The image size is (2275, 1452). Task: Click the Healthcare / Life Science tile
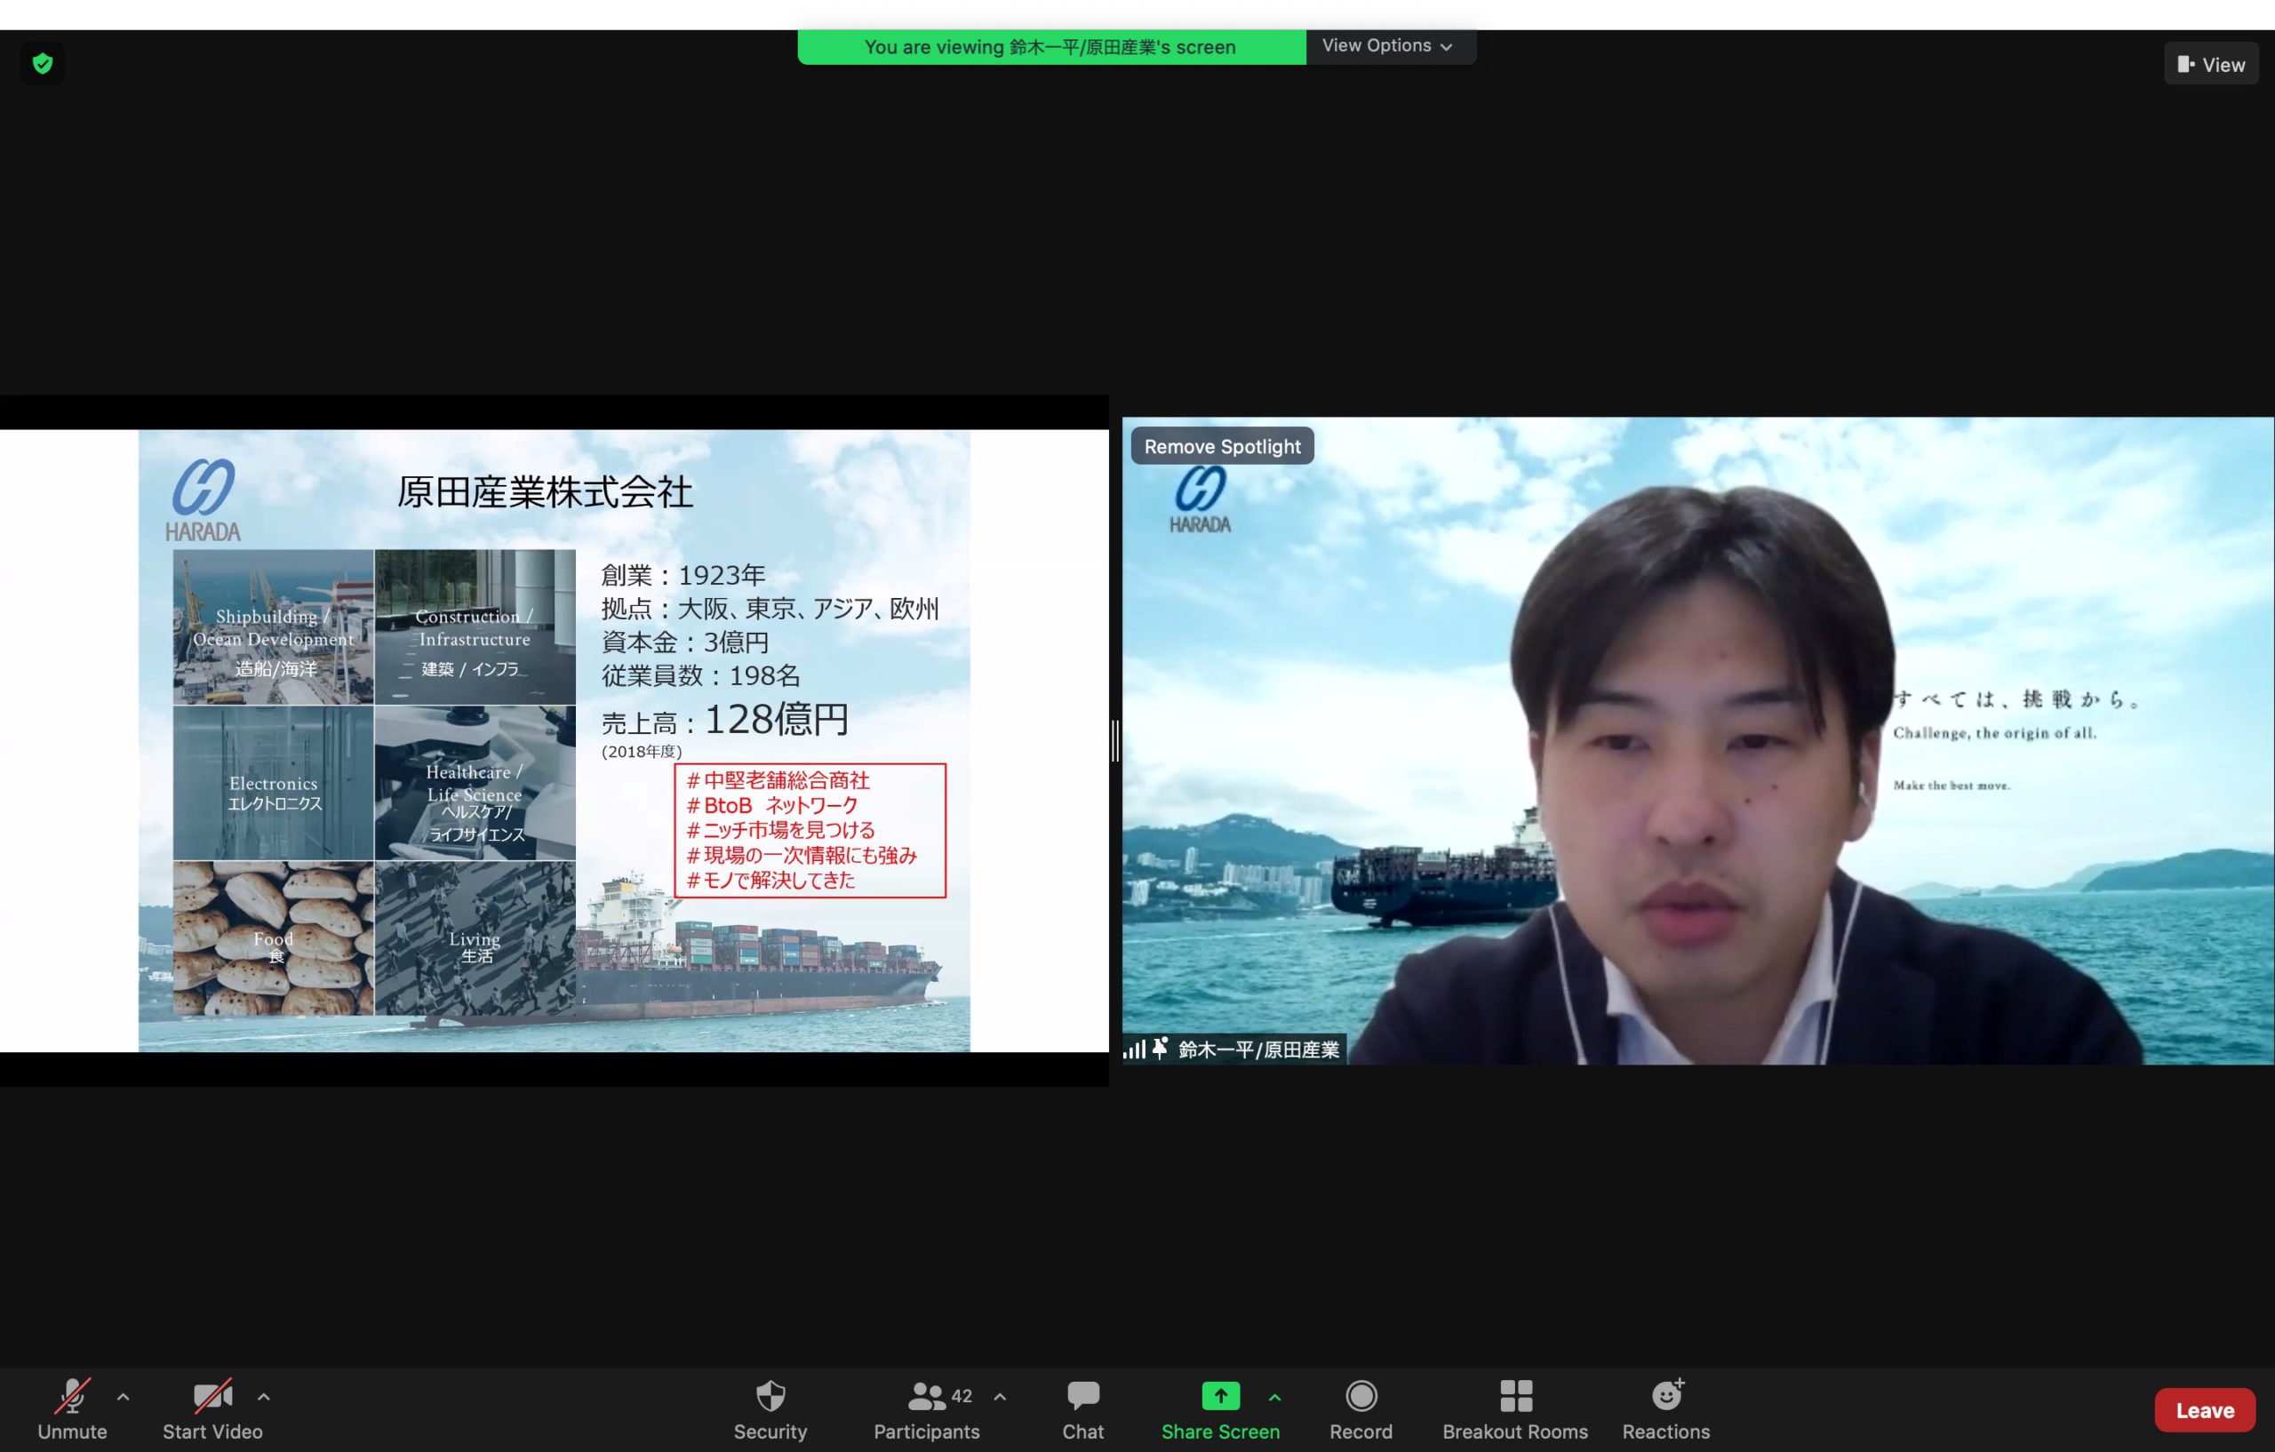click(475, 783)
